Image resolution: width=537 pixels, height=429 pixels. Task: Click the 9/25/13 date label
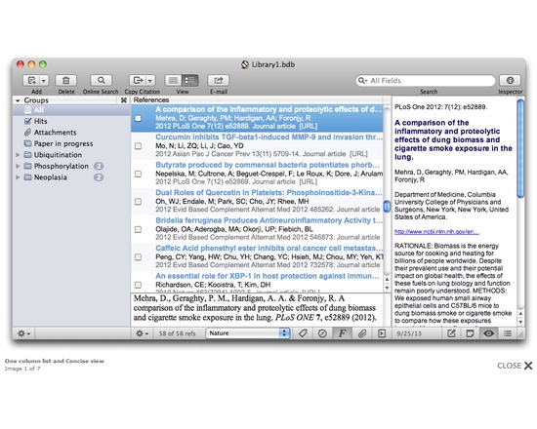point(409,333)
